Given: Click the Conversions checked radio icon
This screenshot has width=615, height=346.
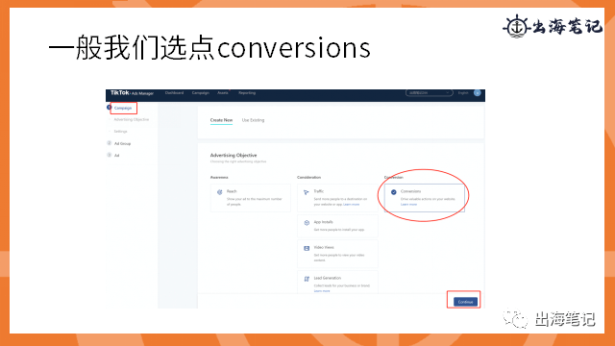Looking at the screenshot, I should (393, 192).
